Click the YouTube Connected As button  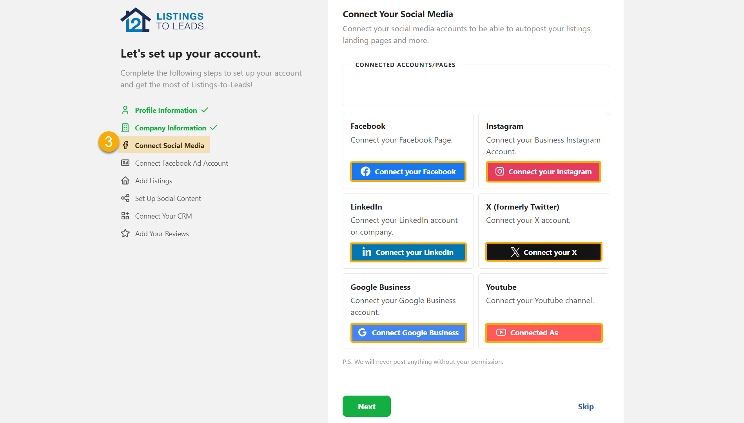(x=543, y=333)
